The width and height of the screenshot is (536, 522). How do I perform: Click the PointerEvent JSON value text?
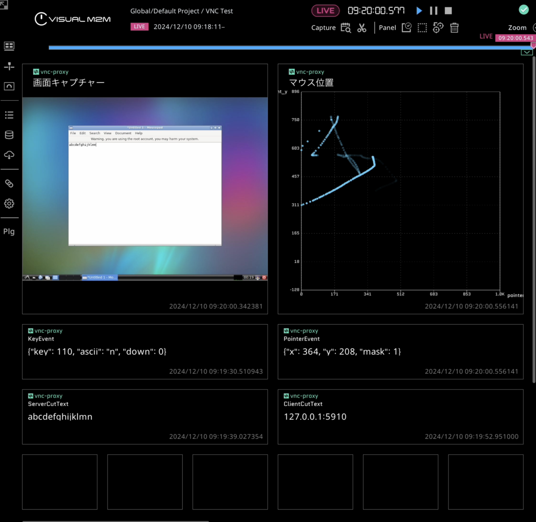(342, 352)
